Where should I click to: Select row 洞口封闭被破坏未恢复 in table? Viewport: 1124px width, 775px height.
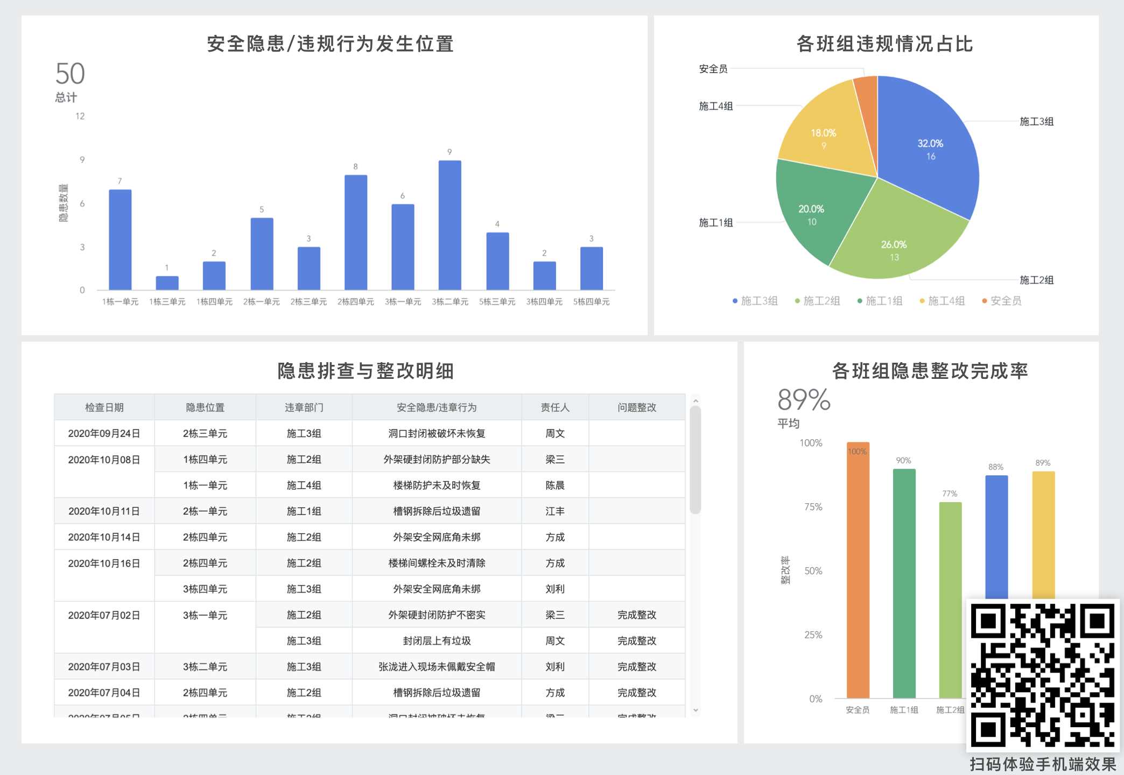coord(437,433)
